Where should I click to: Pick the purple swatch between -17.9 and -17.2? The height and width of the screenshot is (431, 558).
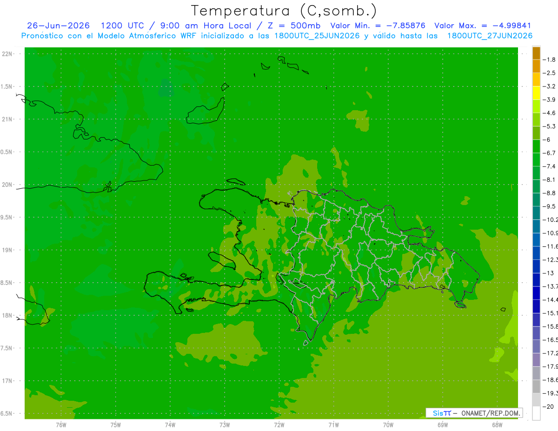[x=536, y=360]
